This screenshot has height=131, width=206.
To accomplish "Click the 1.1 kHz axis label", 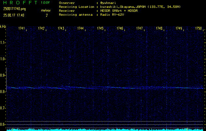I will click(x=2, y=43).
